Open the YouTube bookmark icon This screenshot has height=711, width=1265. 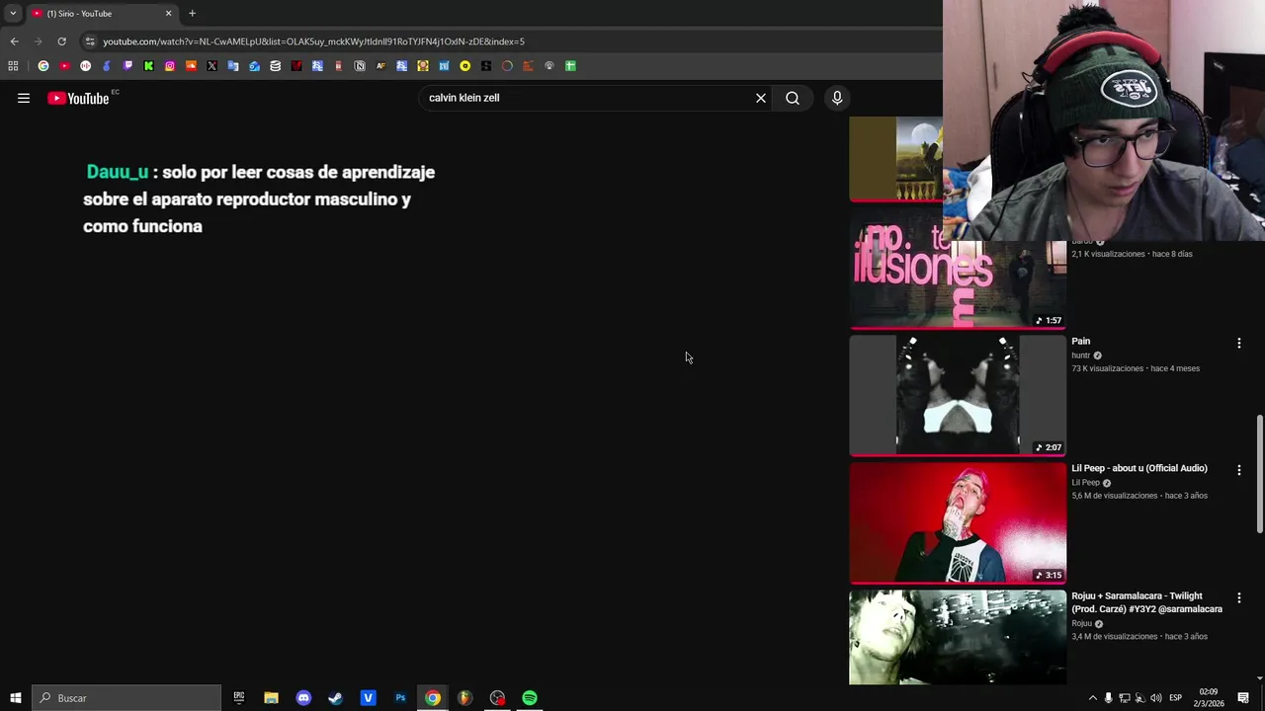click(x=64, y=66)
